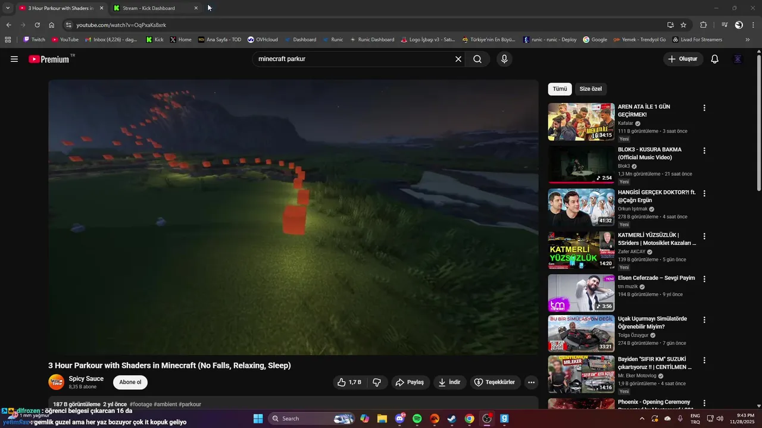Download the video with İndir
This screenshot has height=428, width=762.
pos(449,382)
